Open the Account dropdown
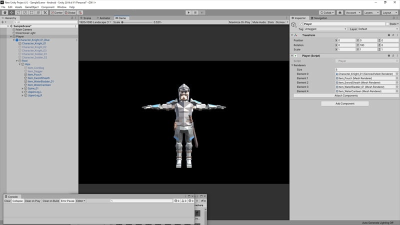The height and width of the screenshot is (225, 400). (353, 12)
